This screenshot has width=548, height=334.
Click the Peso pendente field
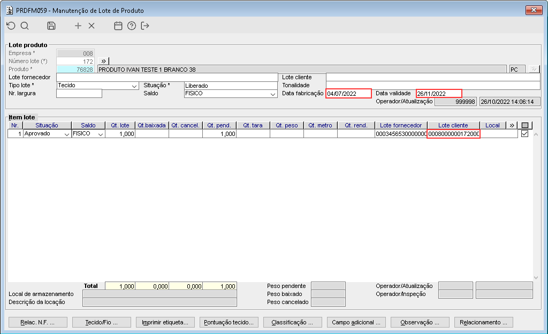(328, 286)
